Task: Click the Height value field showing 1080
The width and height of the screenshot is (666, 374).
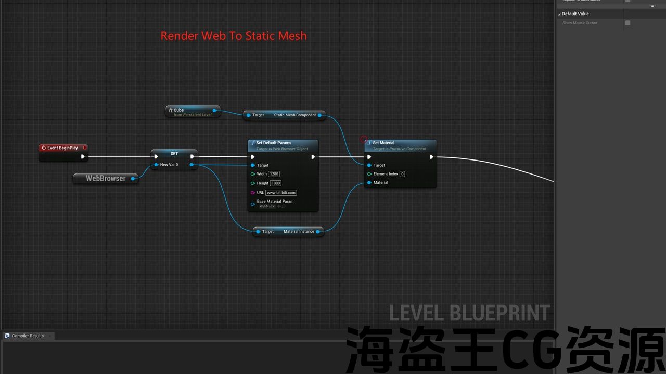Action: (x=275, y=183)
